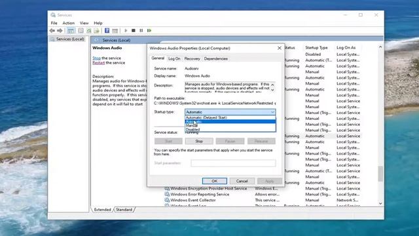The image size is (419, 236).
Task: Go forward using the toolbar Forward arrow
Action: (60, 31)
